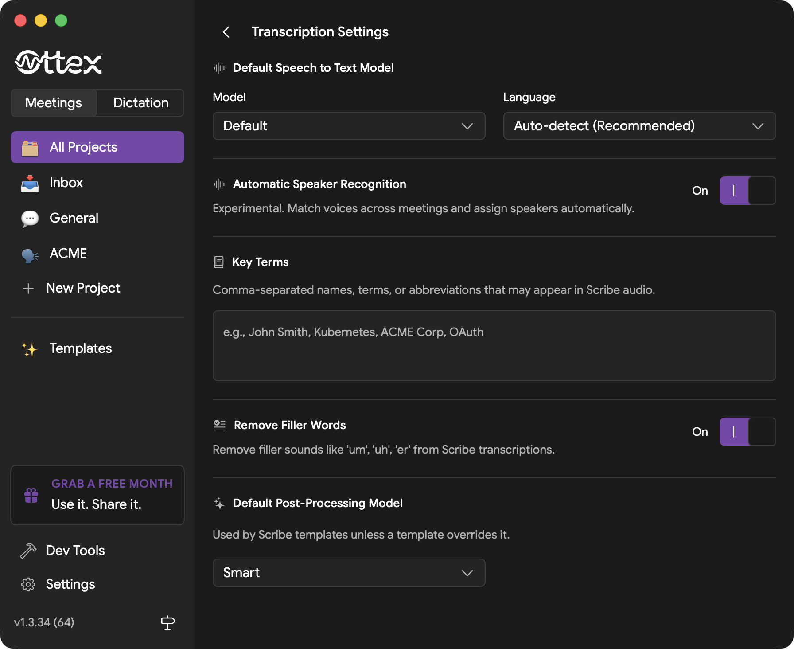Open Settings from the sidebar
This screenshot has height=649, width=794.
point(97,584)
